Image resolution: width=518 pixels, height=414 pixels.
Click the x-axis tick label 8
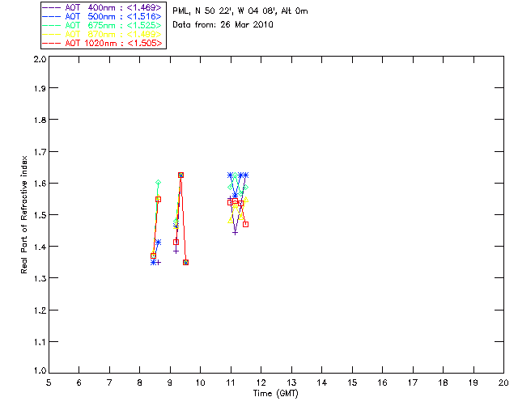coord(140,382)
